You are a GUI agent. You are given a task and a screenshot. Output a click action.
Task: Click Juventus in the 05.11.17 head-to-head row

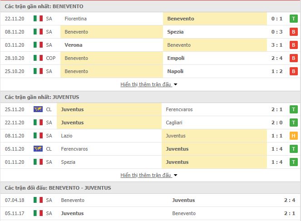[x=72, y=213]
